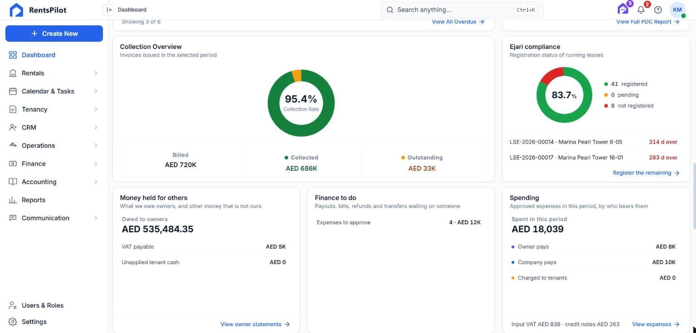Image resolution: width=696 pixels, height=333 pixels.
Task: Click the orange Outstanding legend dot
Action: 403,158
